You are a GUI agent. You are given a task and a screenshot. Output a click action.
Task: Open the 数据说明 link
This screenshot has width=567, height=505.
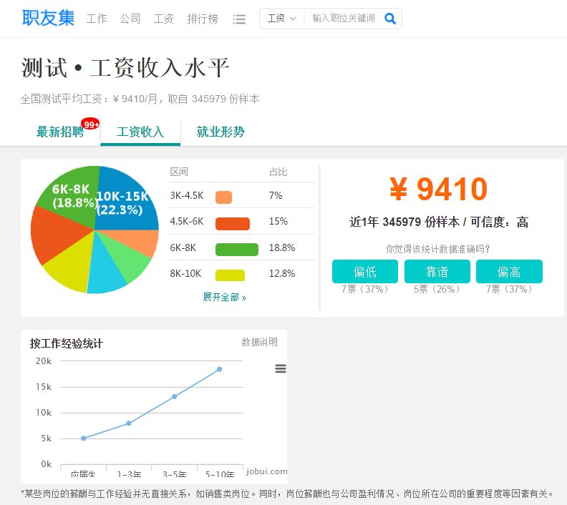(x=259, y=343)
